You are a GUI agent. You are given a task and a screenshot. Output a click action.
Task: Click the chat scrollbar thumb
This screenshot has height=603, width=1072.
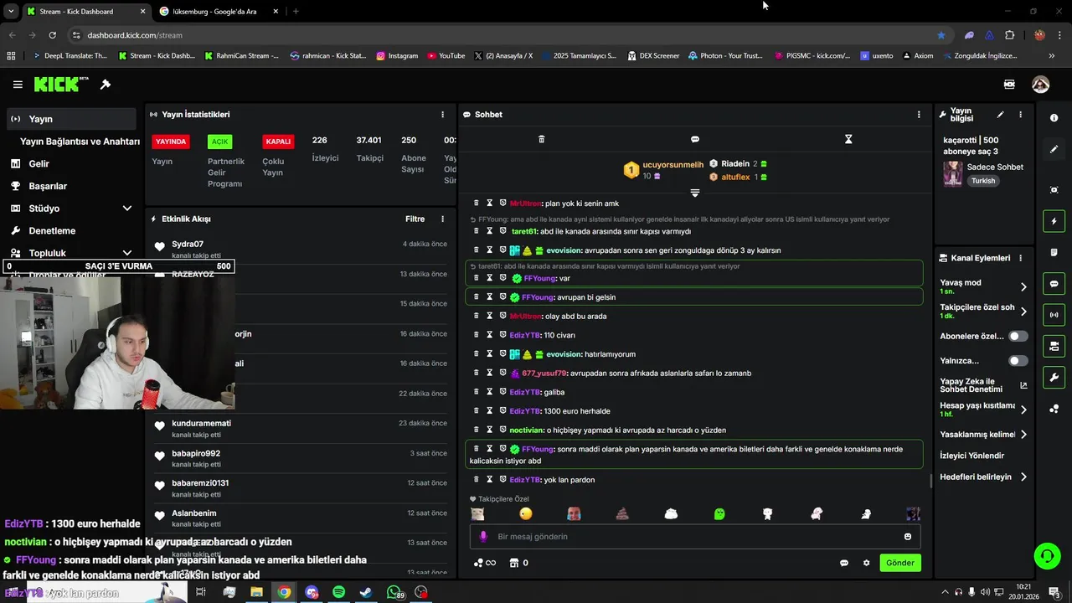(930, 482)
